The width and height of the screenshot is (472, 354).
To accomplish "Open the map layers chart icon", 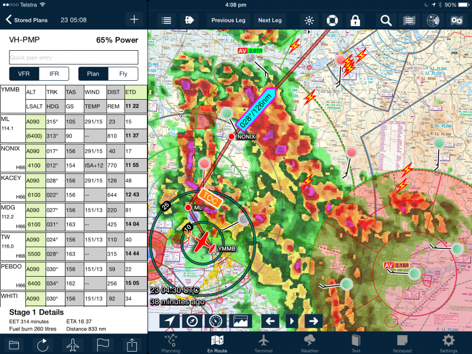I will click(409, 21).
